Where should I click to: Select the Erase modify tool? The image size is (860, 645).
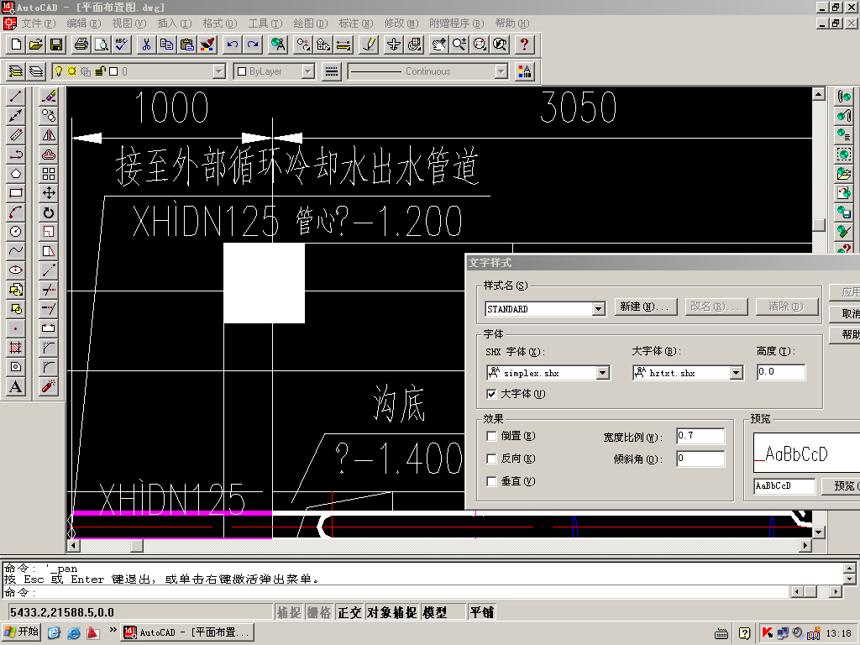(49, 97)
